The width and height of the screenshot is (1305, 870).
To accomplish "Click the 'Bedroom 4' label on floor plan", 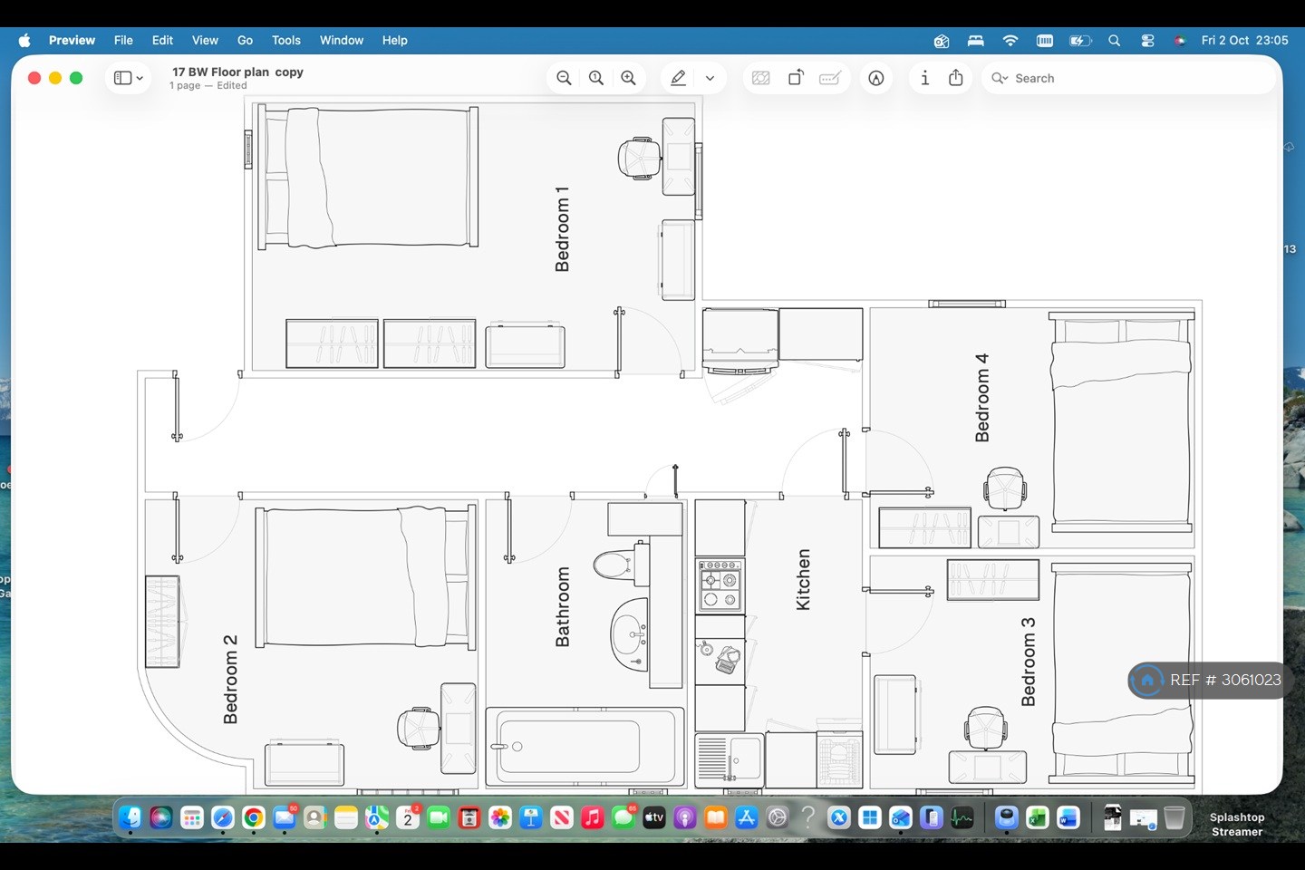I will tap(982, 398).
